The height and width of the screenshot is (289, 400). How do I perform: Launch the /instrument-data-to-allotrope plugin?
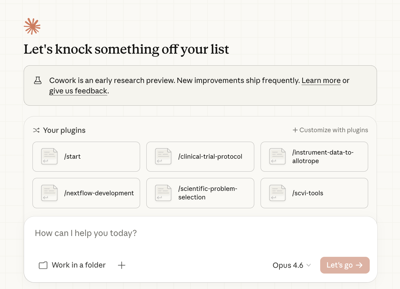(314, 156)
